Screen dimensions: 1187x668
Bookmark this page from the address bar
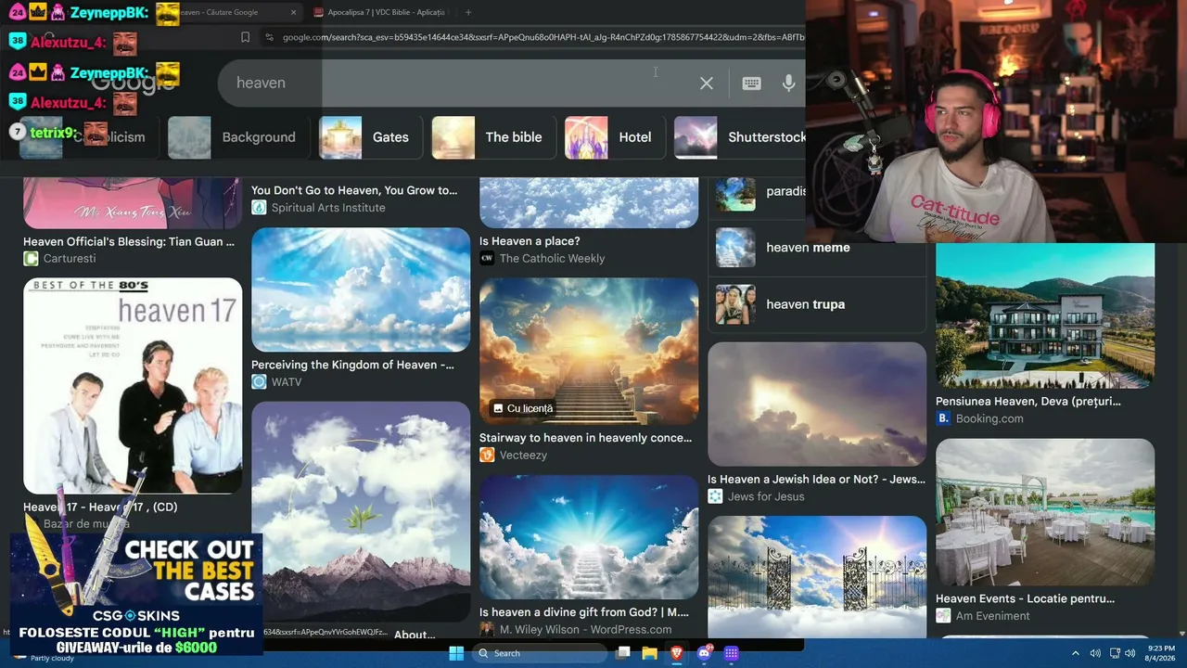tap(245, 37)
